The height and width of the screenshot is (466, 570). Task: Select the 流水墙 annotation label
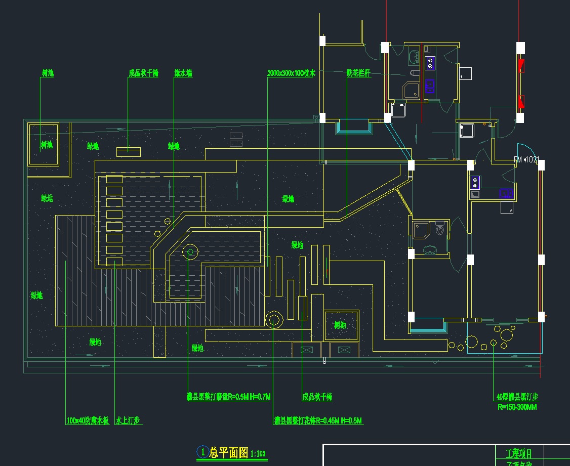(183, 73)
